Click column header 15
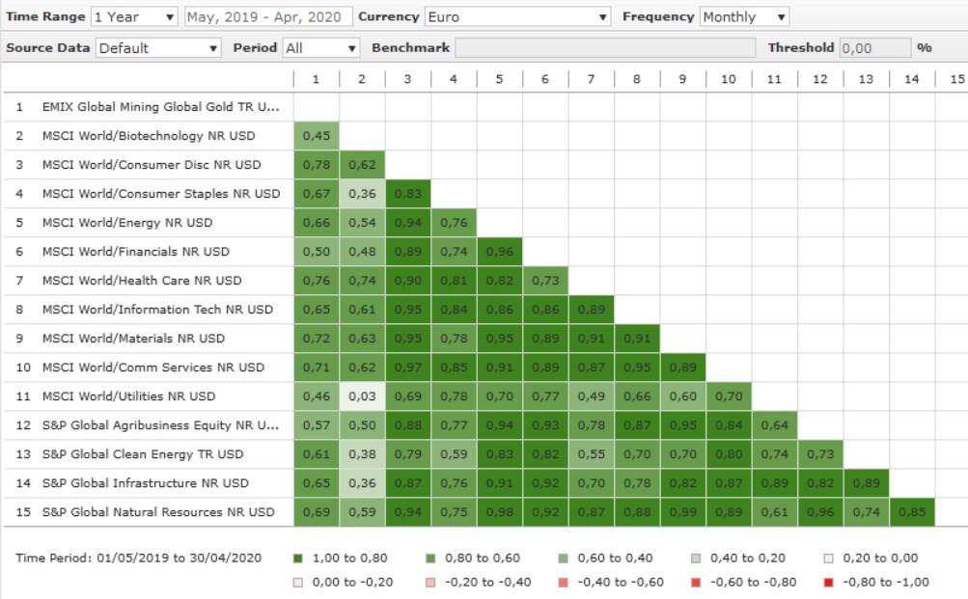This screenshot has height=599, width=968. click(x=956, y=79)
